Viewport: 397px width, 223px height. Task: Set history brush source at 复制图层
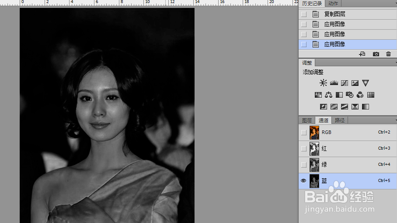304,14
